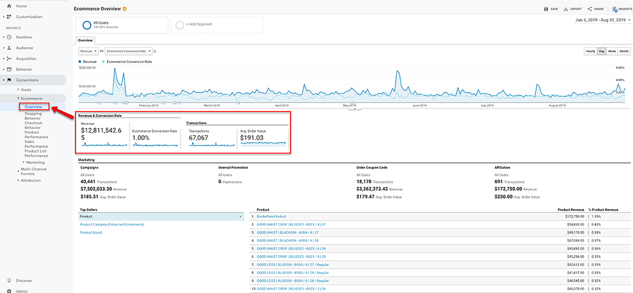Open the Customization dashboard icon

tap(9, 17)
